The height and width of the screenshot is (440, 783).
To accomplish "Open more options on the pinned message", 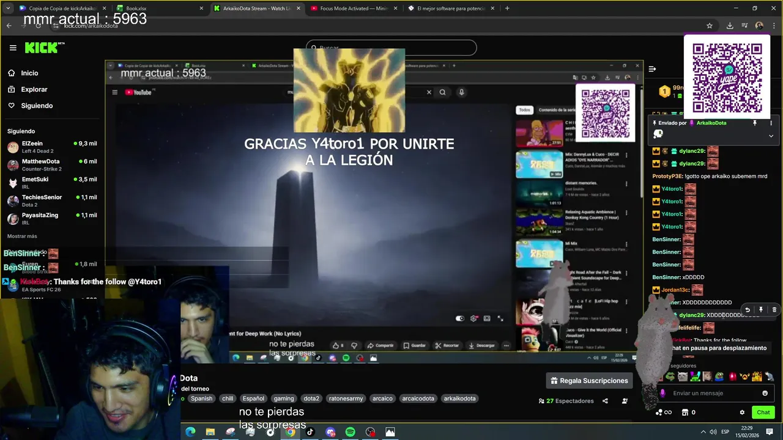I will [770, 123].
